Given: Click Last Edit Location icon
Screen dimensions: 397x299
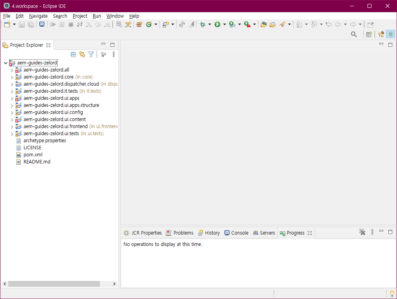Looking at the screenshot, I should pos(329,25).
